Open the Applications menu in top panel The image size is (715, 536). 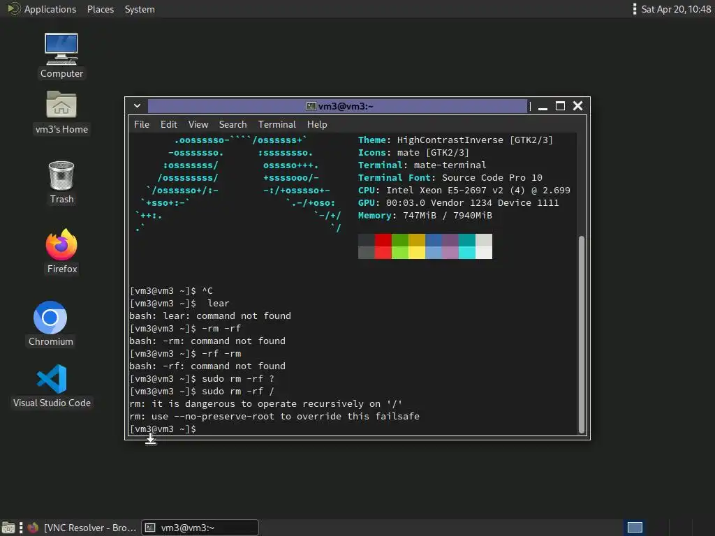point(50,9)
